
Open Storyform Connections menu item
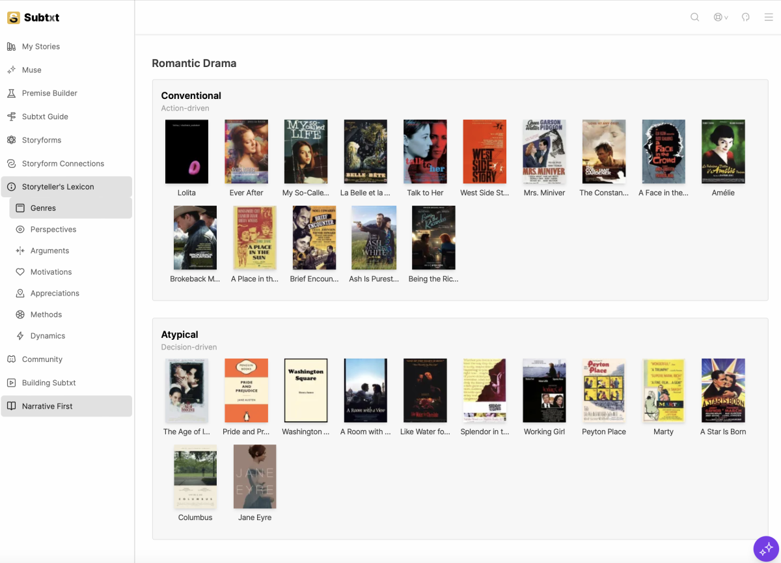[x=66, y=163]
